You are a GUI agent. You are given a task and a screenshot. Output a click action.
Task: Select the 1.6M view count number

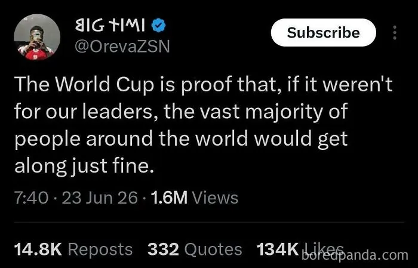click(169, 198)
